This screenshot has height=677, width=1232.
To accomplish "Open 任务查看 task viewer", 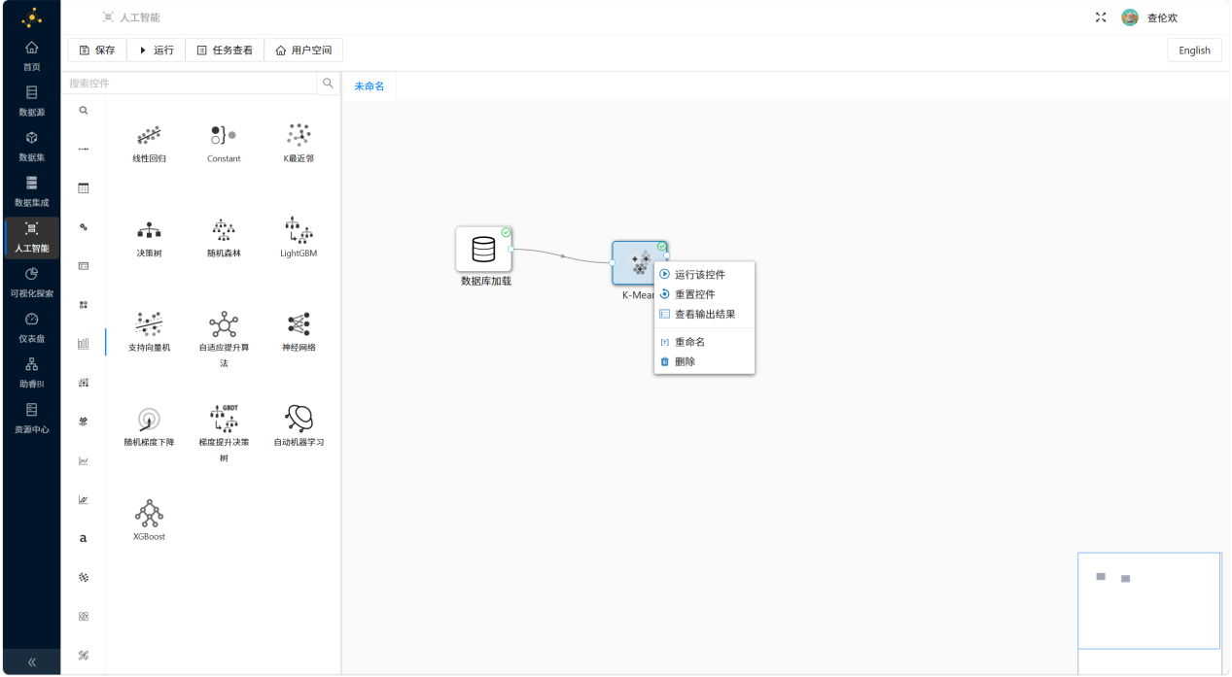I will pos(225,50).
